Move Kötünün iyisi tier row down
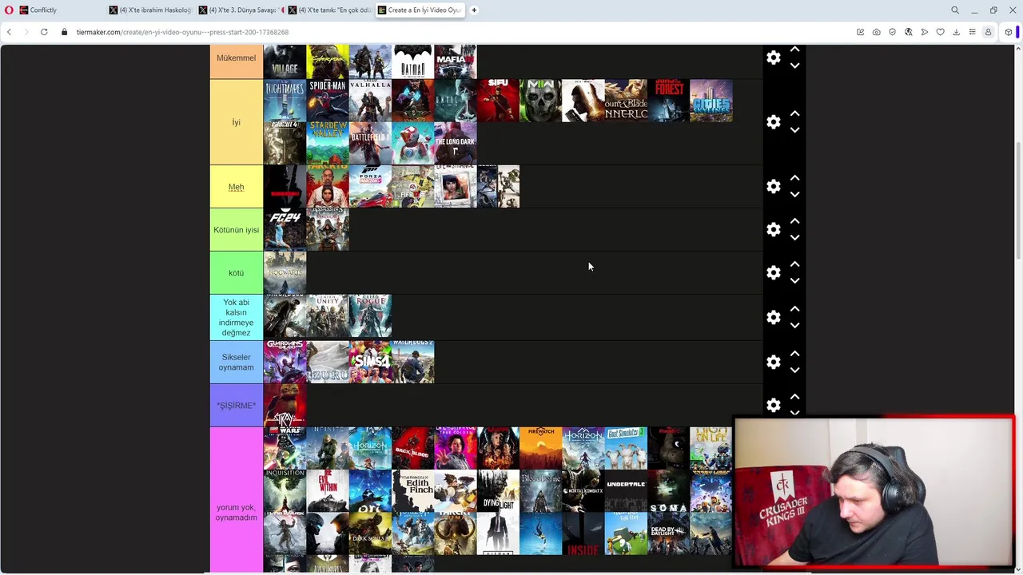The height and width of the screenshot is (575, 1023). 794,237
